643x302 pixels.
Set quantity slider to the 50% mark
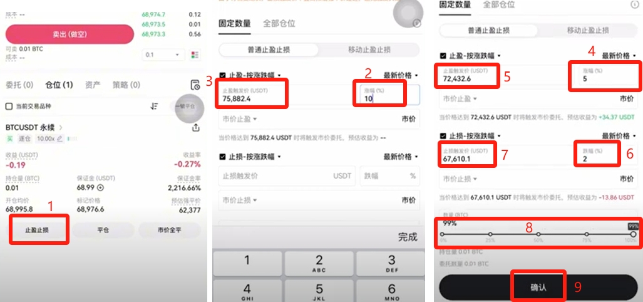coord(538,234)
